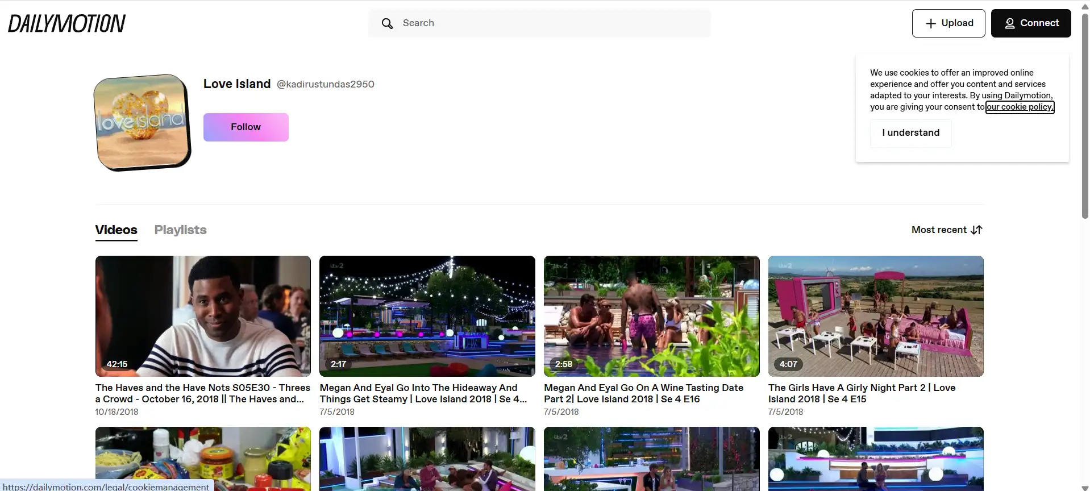This screenshot has height=491, width=1090.
Task: Click title 'The Haves and the Have Nots S05E30'
Action: pyautogui.click(x=203, y=393)
